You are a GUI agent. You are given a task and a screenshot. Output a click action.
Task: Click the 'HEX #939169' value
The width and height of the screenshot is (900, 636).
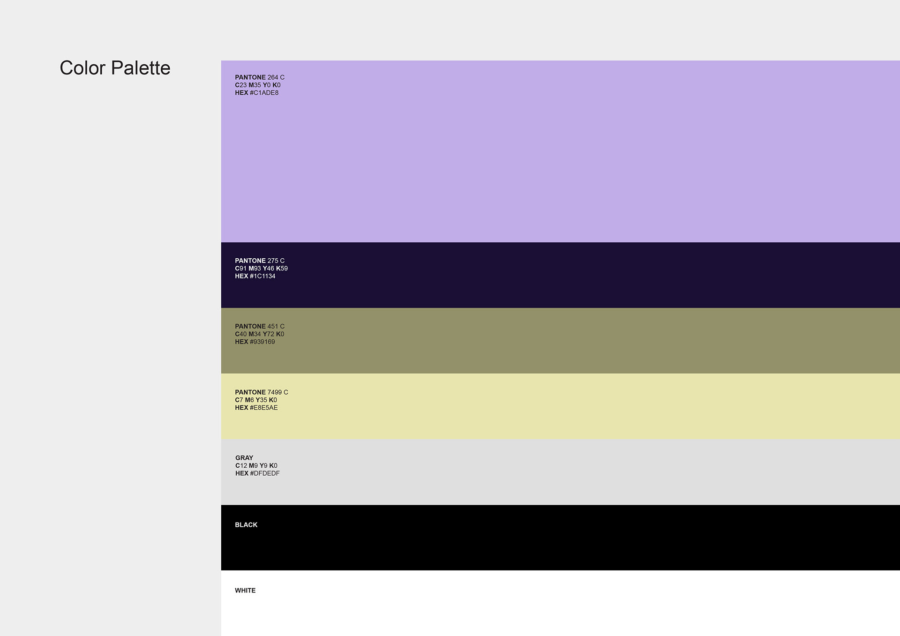point(255,342)
